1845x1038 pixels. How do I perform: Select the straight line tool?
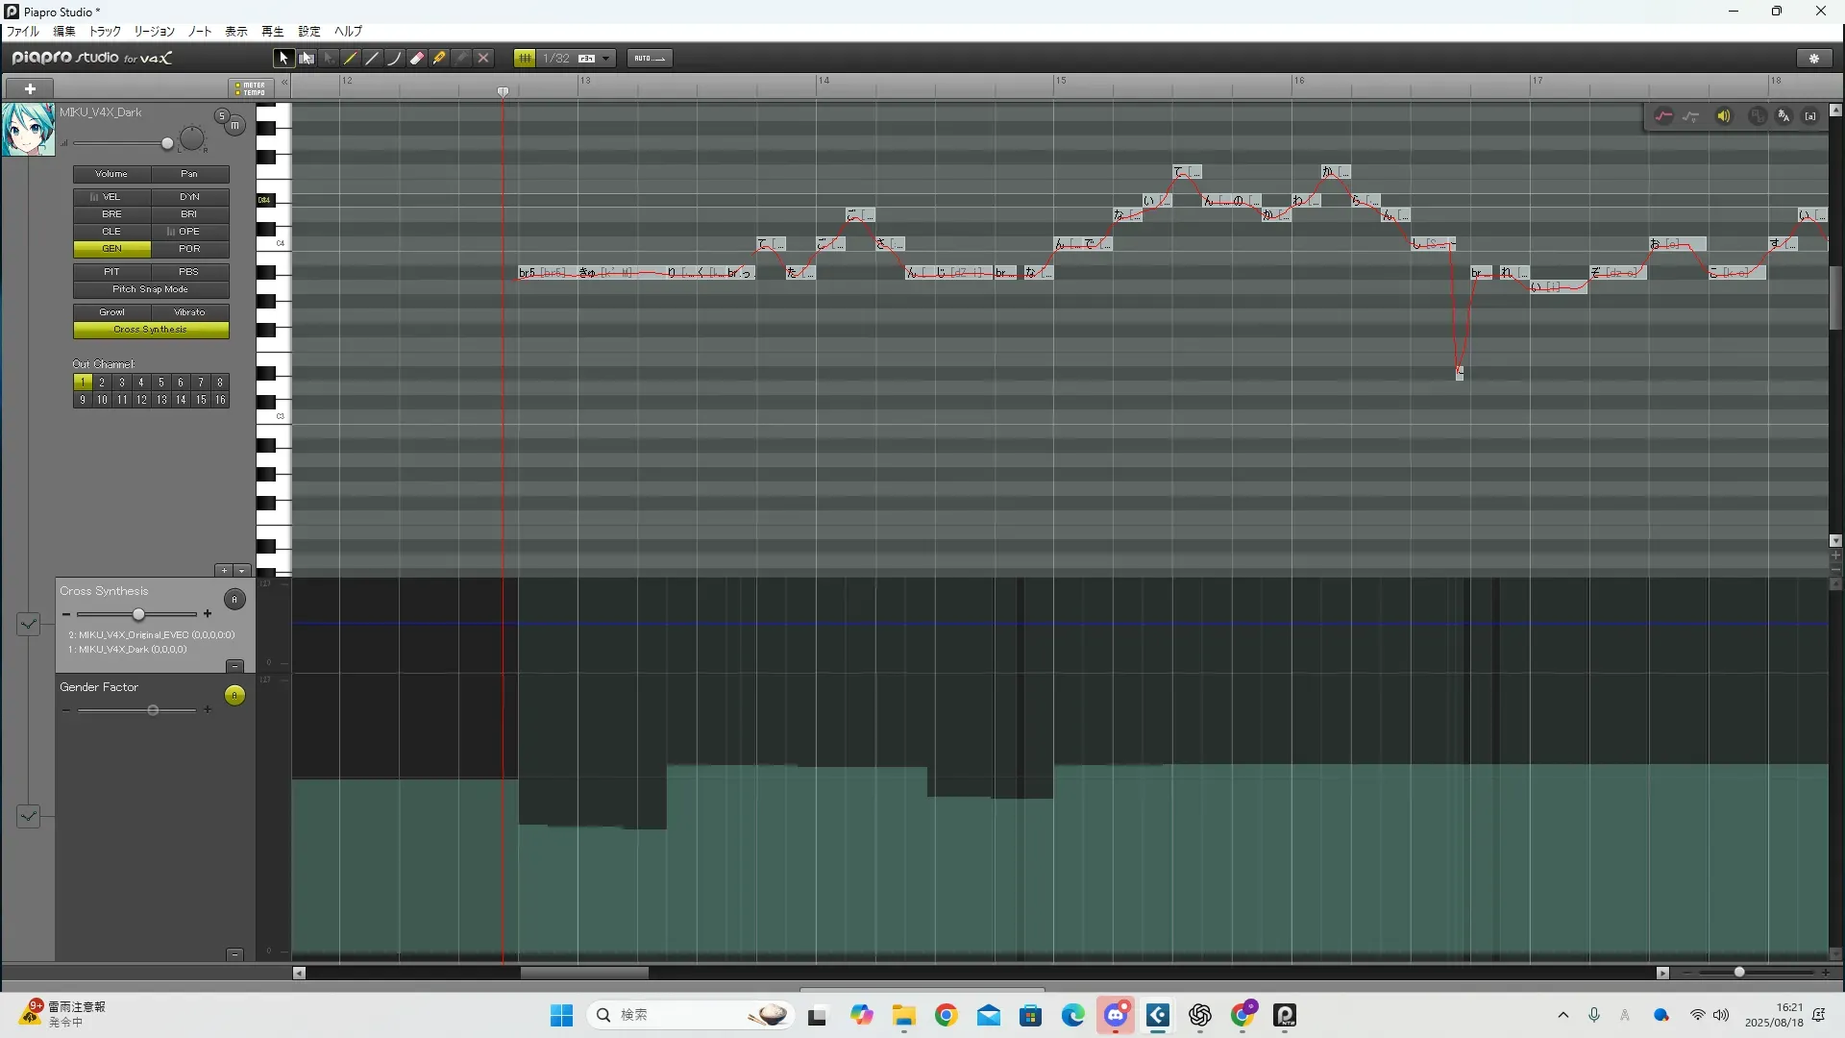click(373, 59)
